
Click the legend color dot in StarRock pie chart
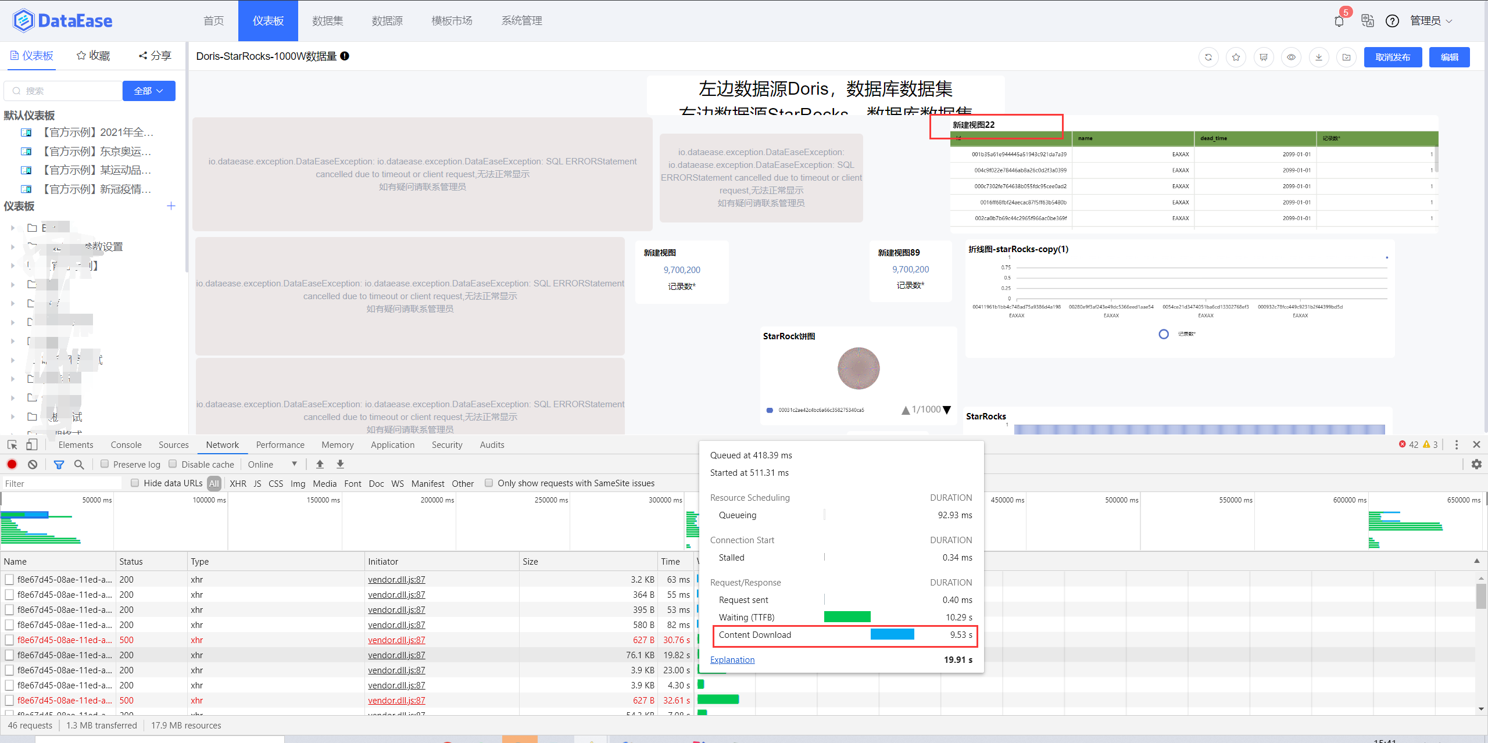click(770, 410)
